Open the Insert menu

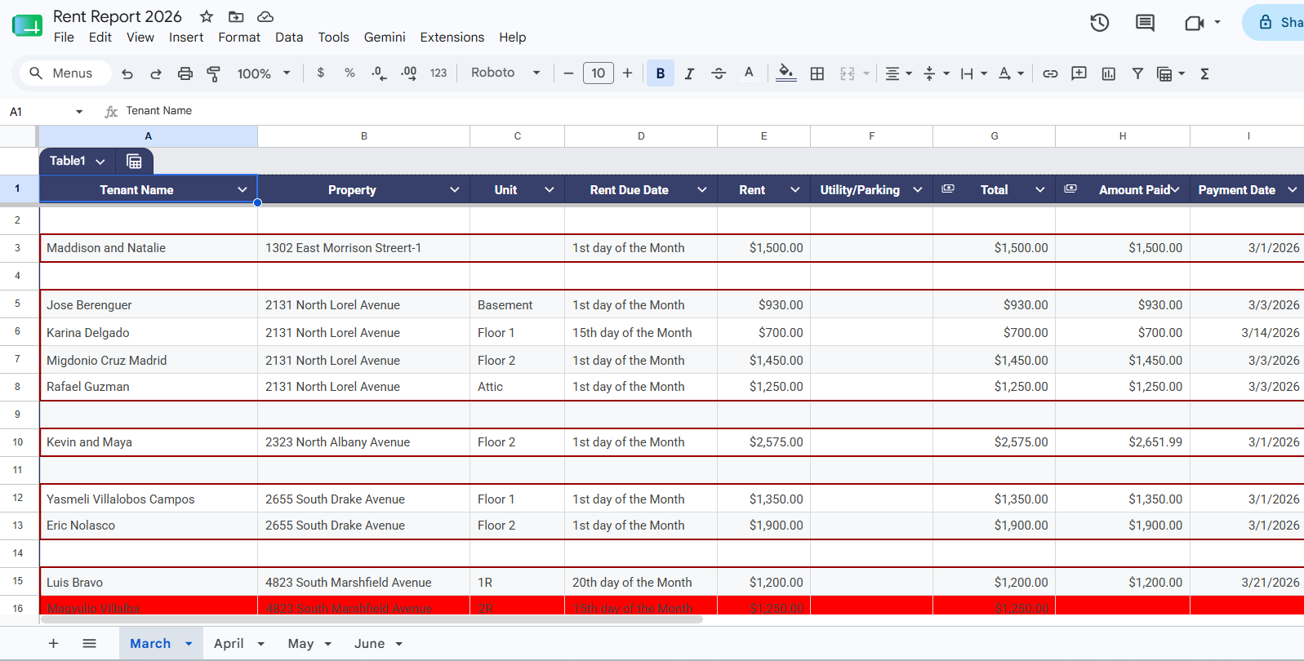coord(186,38)
